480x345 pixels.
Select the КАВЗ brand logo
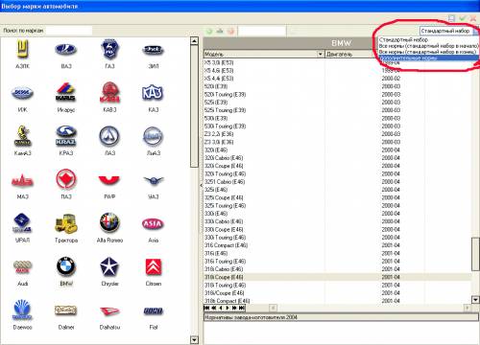click(x=109, y=92)
